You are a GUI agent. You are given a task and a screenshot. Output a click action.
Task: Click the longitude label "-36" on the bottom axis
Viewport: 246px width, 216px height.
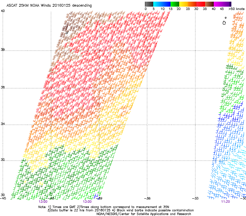coord(147,198)
